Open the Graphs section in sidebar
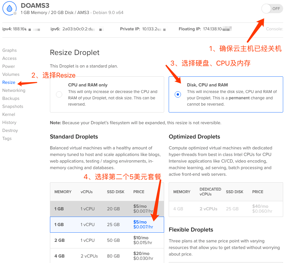290x263 pixels. 9,50
